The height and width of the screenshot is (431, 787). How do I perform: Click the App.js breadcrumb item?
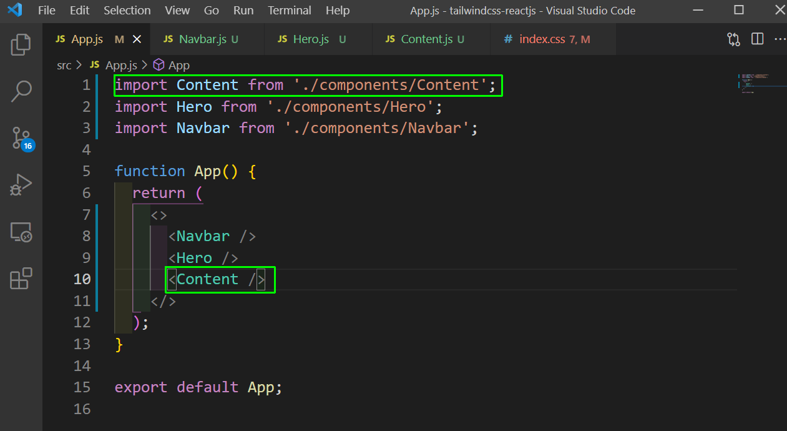click(x=114, y=65)
